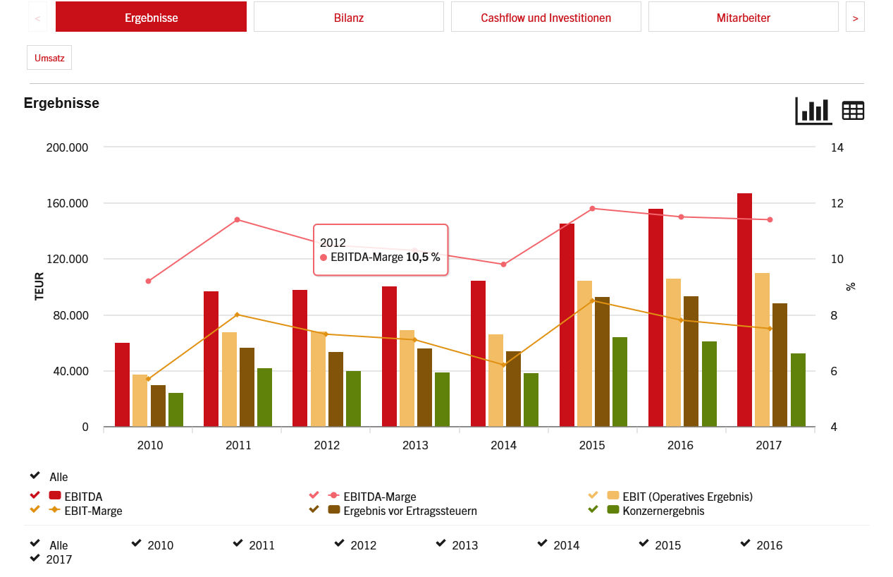Dismiss the 2012 EBITDA-Marge tooltip

[381, 250]
